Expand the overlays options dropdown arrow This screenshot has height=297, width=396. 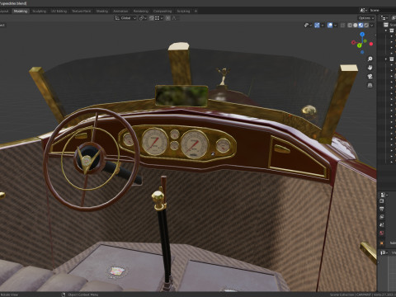pyautogui.click(x=335, y=25)
